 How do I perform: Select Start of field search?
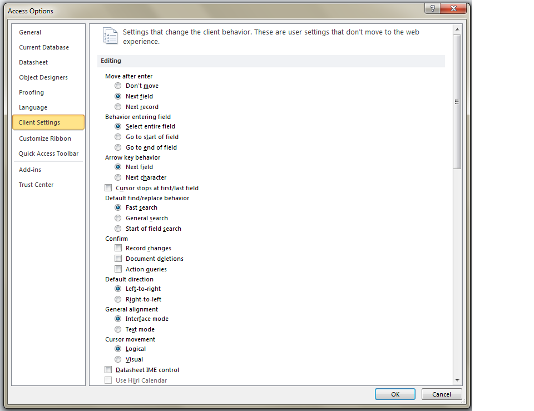pyautogui.click(x=118, y=229)
